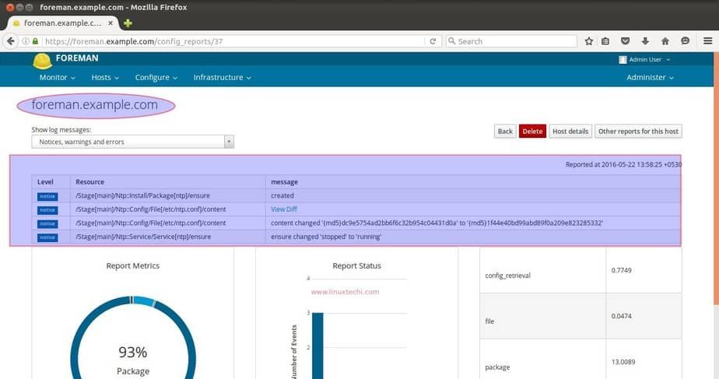Click the 0.7749 metric value

coord(621,270)
